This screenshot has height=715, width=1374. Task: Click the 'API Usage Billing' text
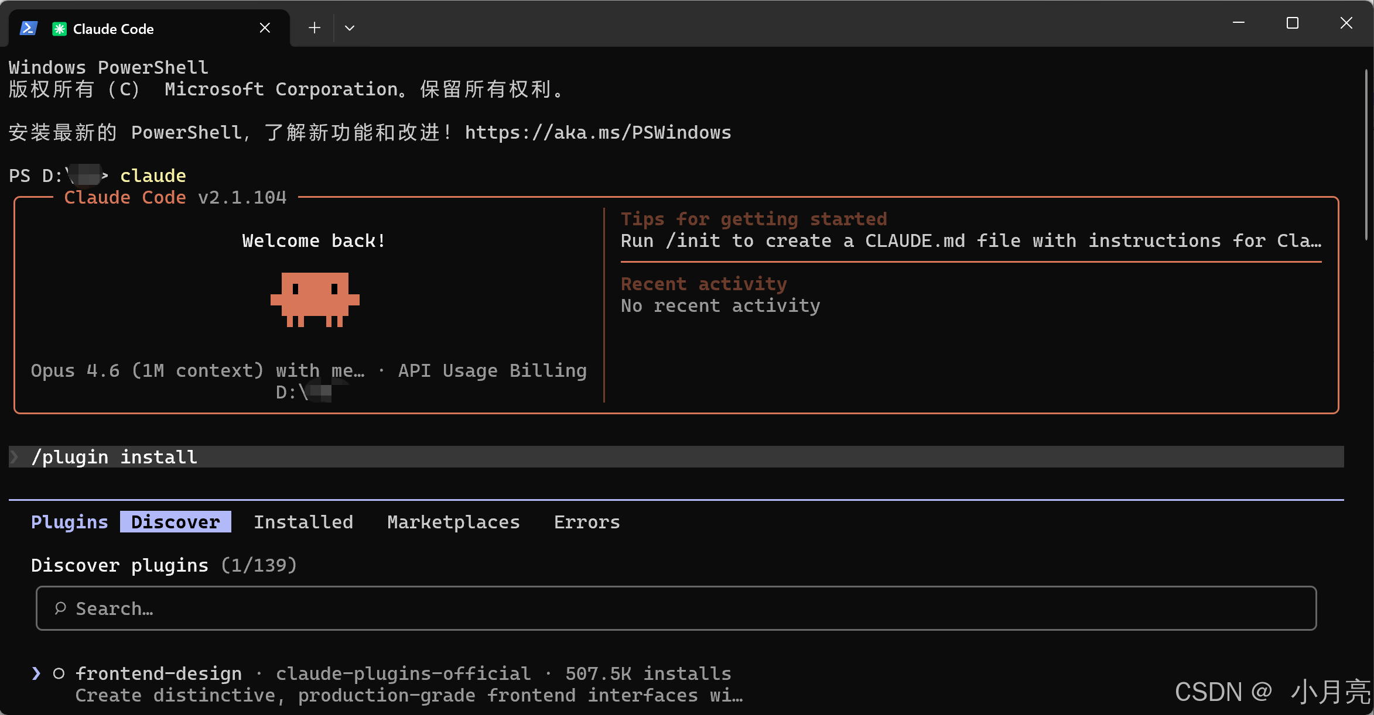tap(493, 370)
